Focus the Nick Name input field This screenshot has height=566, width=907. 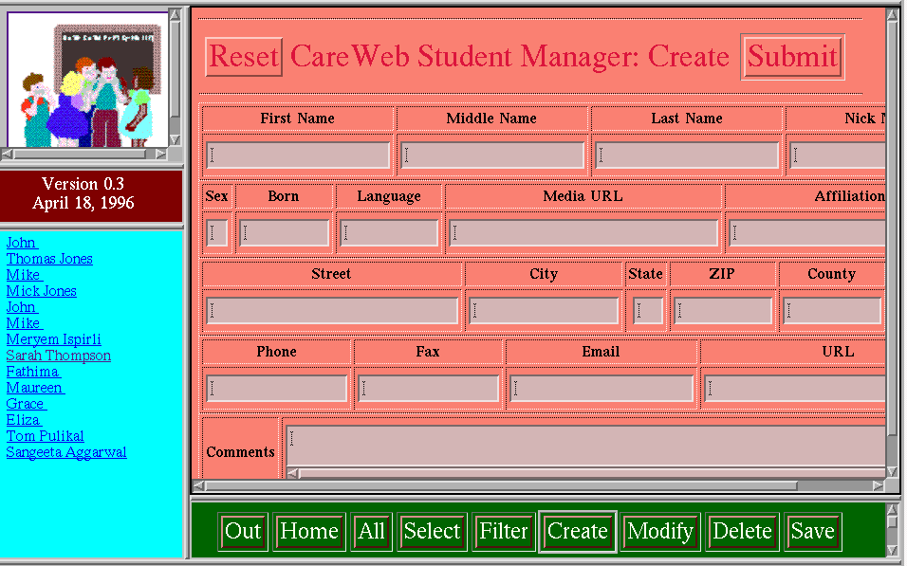pos(838,155)
